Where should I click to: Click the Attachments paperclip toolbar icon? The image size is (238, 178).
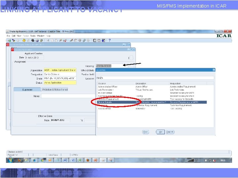point(84,41)
